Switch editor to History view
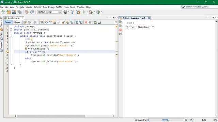218x122 pixels. [x=17, y=22]
